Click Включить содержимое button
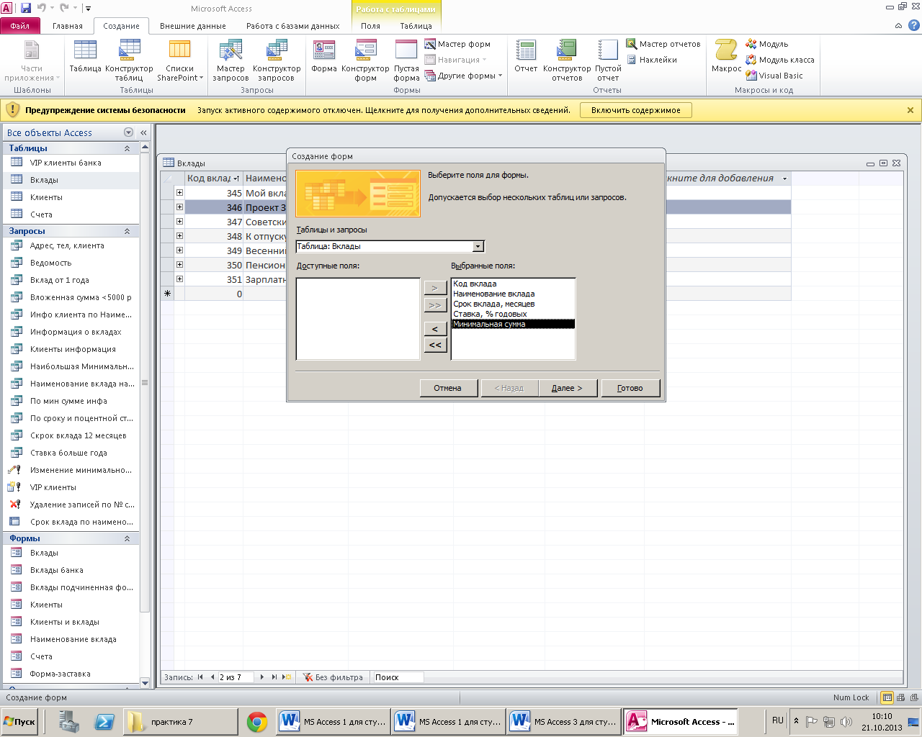This screenshot has width=922, height=737. point(636,110)
